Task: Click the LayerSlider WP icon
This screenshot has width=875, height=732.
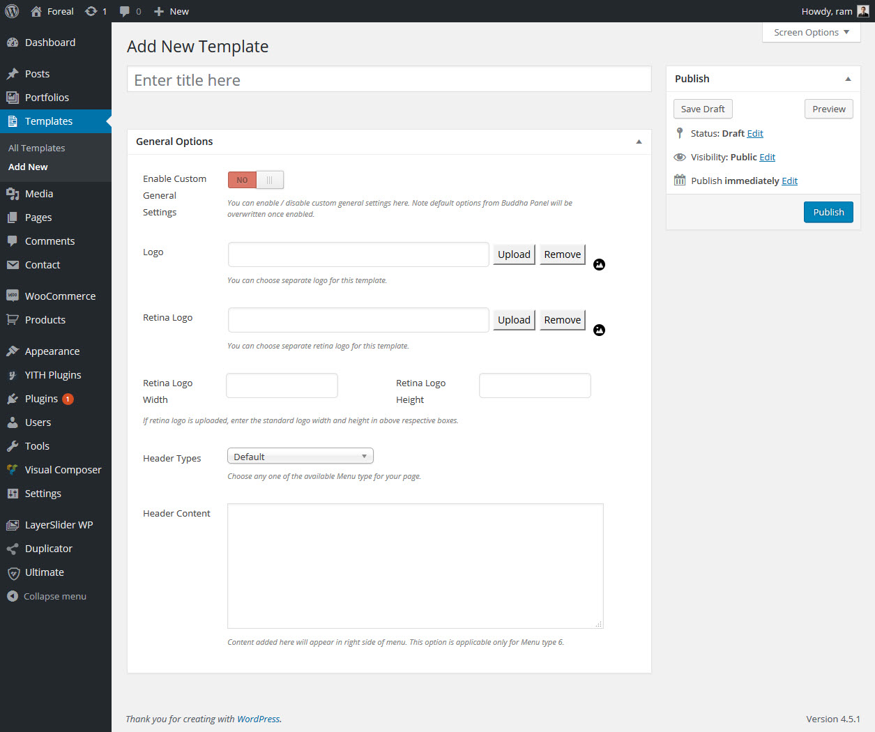Action: coord(13,525)
